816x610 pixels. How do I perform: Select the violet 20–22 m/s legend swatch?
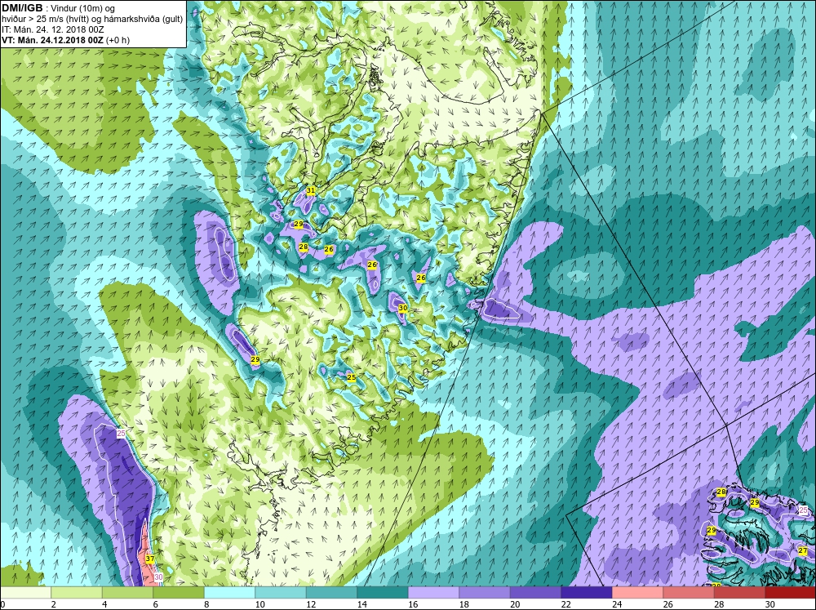pyautogui.click(x=535, y=592)
